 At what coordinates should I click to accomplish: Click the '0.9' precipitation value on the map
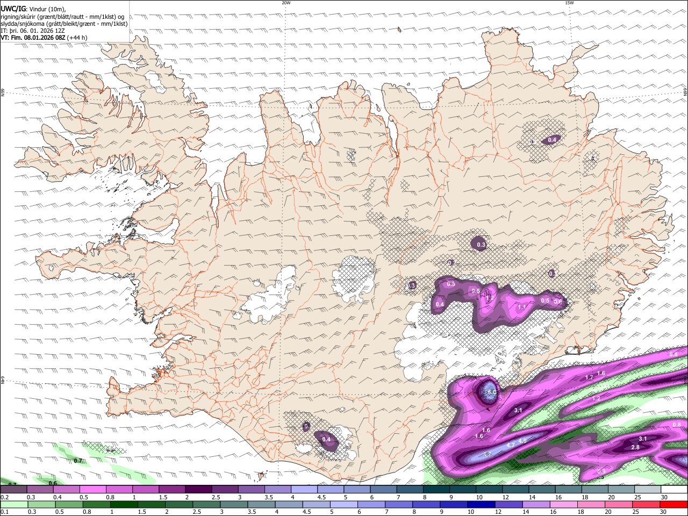(x=601, y=471)
